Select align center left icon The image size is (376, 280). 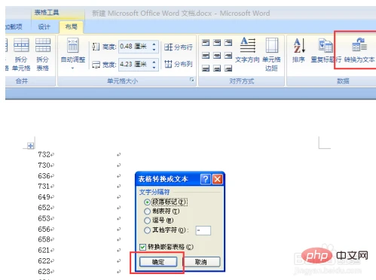point(206,56)
